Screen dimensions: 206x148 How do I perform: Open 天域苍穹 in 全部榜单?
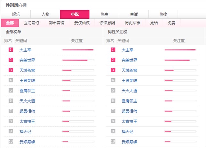[x=27, y=70]
